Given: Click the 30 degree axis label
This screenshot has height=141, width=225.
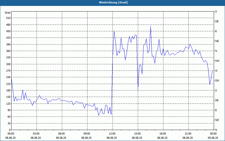Looking at the screenshot, I should [9, 124].
